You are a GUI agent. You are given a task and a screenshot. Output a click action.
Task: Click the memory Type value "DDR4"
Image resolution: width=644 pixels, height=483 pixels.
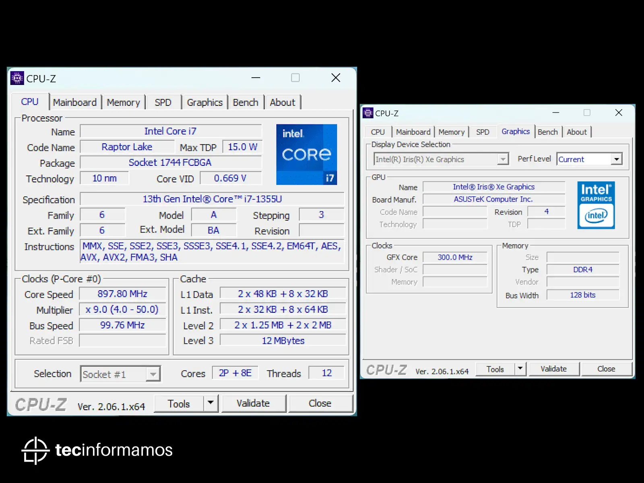pyautogui.click(x=583, y=270)
